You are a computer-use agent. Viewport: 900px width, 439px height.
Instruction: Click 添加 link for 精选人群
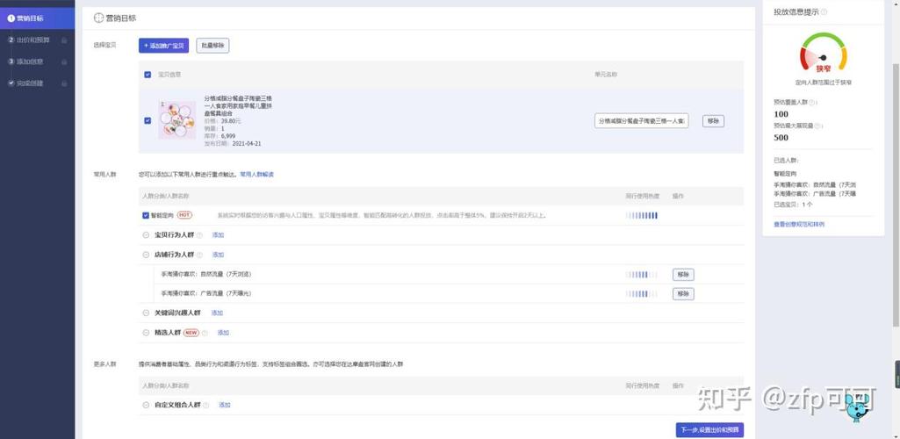point(223,333)
